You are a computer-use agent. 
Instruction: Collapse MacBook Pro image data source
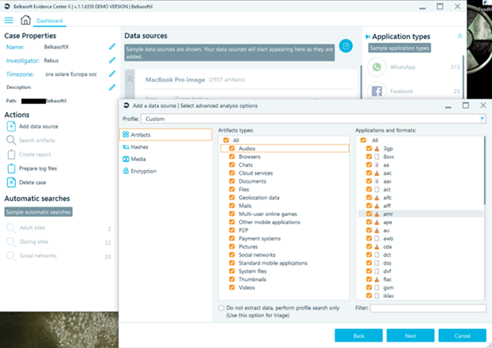130,79
